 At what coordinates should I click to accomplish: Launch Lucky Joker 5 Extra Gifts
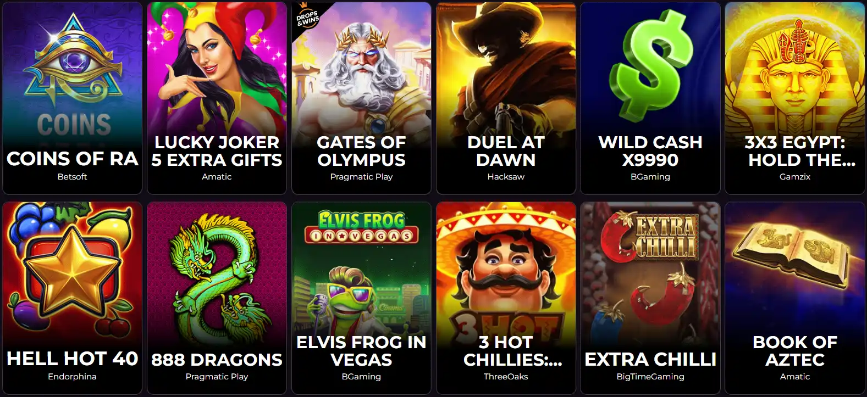217,98
